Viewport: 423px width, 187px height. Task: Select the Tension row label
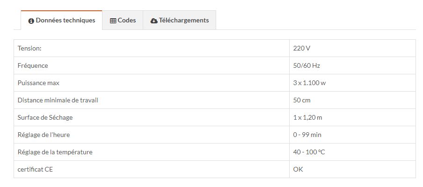pos(29,48)
